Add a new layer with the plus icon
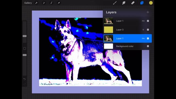176x99 pixels. (148, 12)
